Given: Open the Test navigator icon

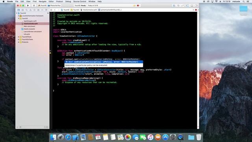Looking at the screenshot, I should 34,10.
